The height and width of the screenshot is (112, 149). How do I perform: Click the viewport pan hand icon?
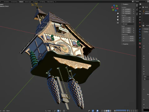tap(118, 16)
